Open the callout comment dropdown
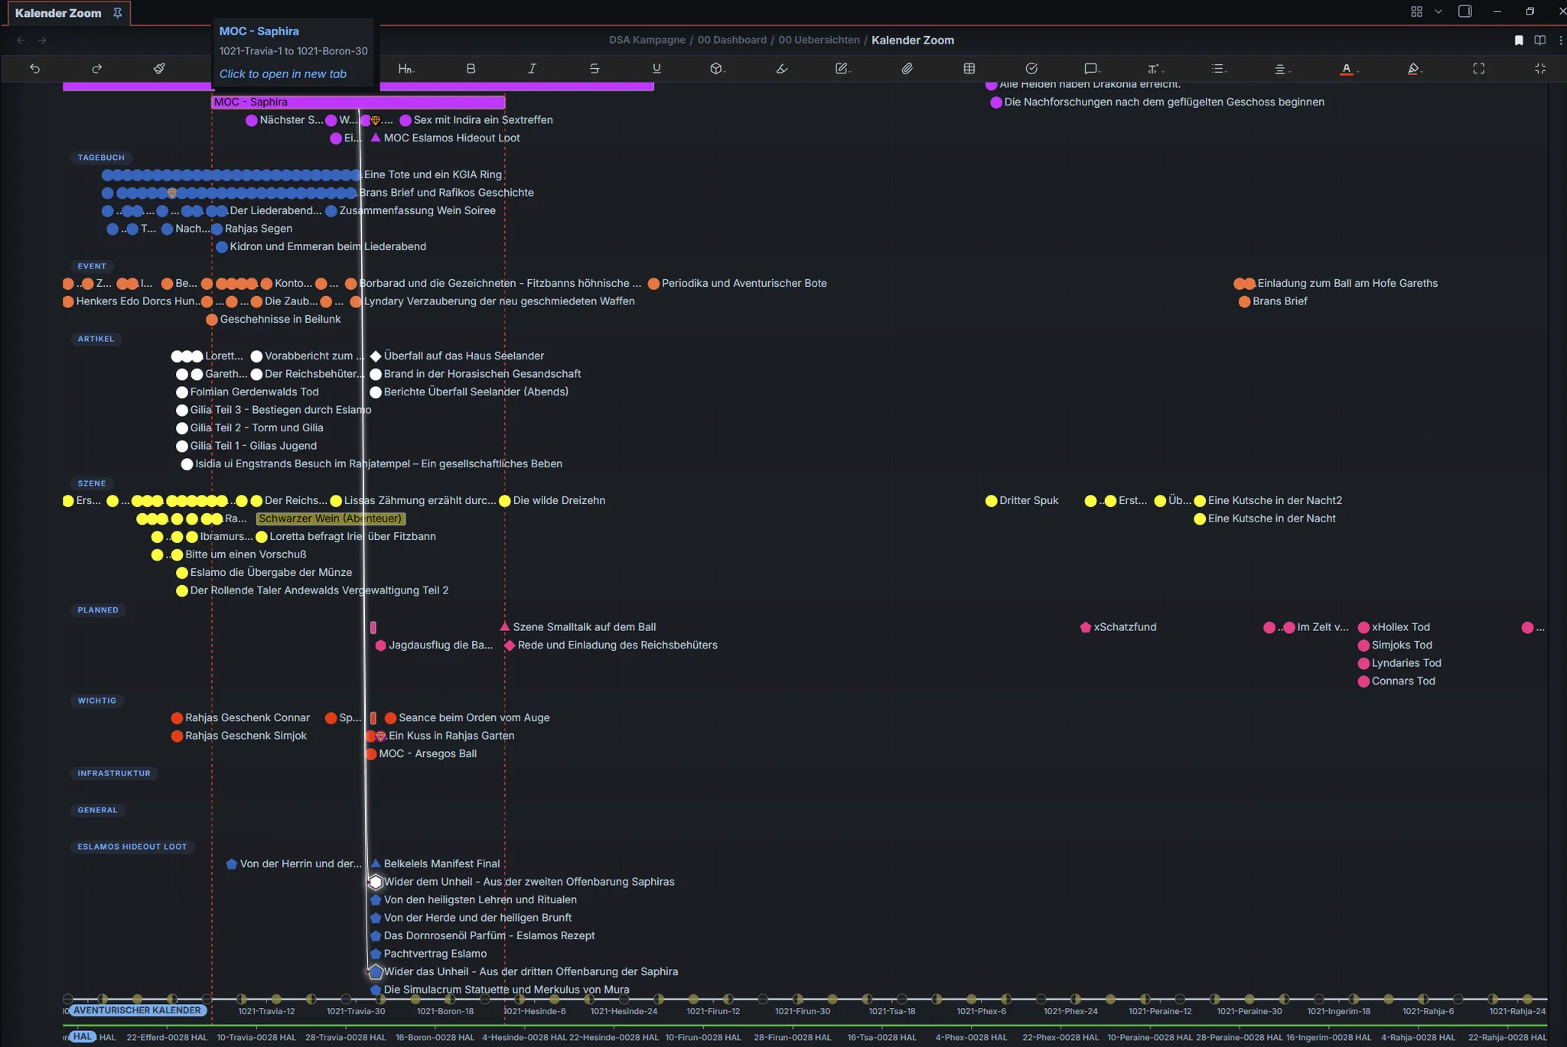This screenshot has width=1567, height=1047. (1092, 69)
